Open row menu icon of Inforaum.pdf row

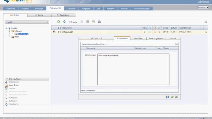pyautogui.click(x=206, y=32)
